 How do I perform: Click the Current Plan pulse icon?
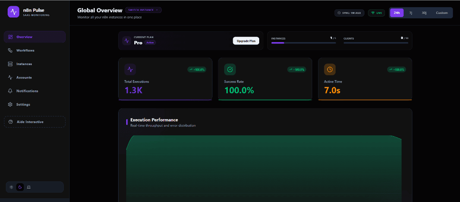[127, 41]
